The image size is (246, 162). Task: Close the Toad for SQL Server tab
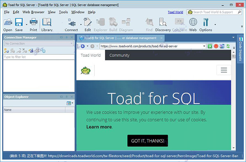[162, 38]
